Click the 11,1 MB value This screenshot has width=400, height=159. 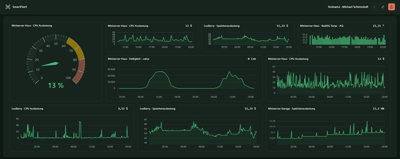(x=379, y=109)
